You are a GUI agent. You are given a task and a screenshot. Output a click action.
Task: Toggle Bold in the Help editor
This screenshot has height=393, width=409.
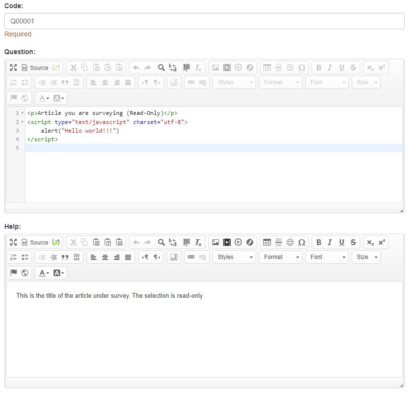coord(319,242)
